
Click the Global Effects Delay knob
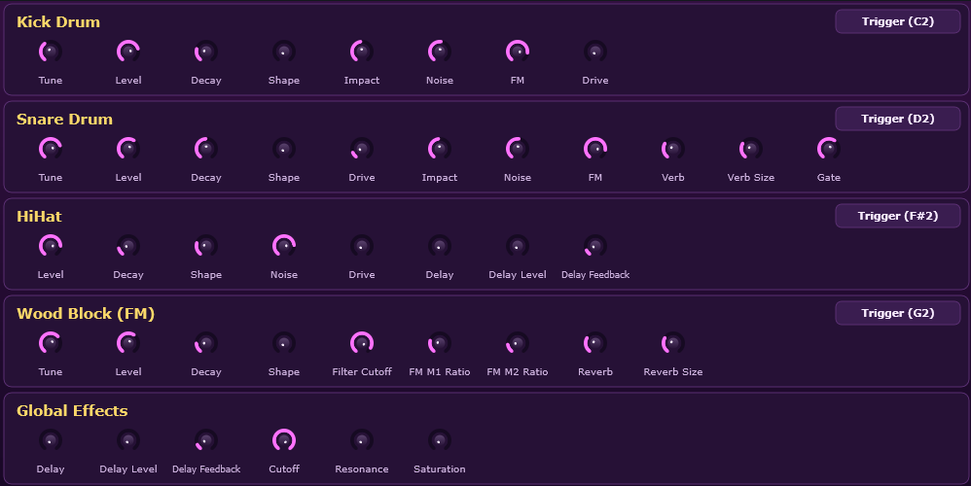[51, 439]
